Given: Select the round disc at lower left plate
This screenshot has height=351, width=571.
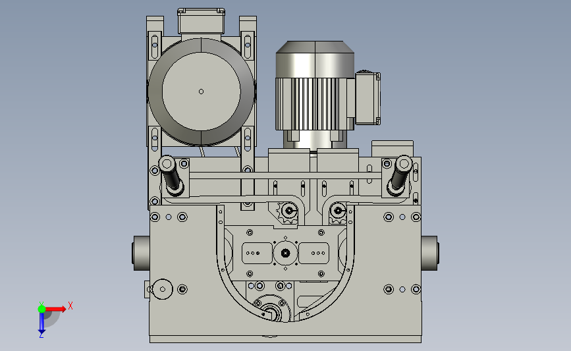Looking at the screenshot, I should click(162, 289).
